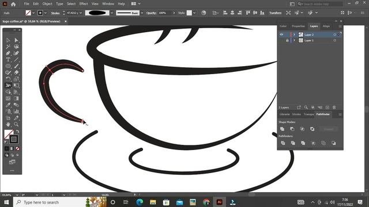Click Windows taskbar search box

point(59,202)
